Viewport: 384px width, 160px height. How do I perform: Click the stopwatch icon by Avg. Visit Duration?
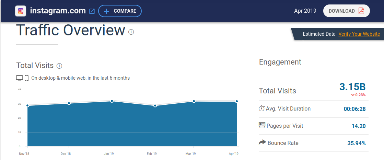(x=261, y=108)
